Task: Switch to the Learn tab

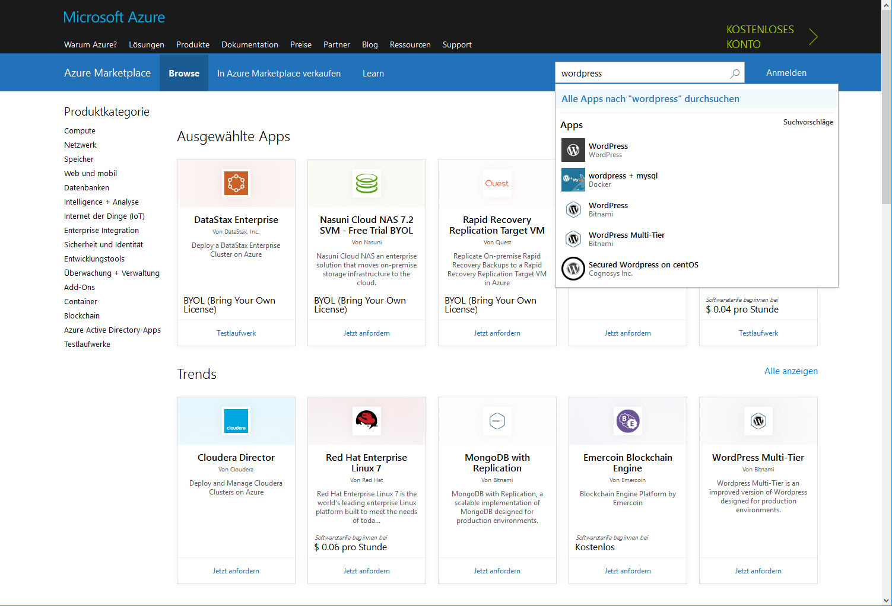Action: click(x=373, y=74)
